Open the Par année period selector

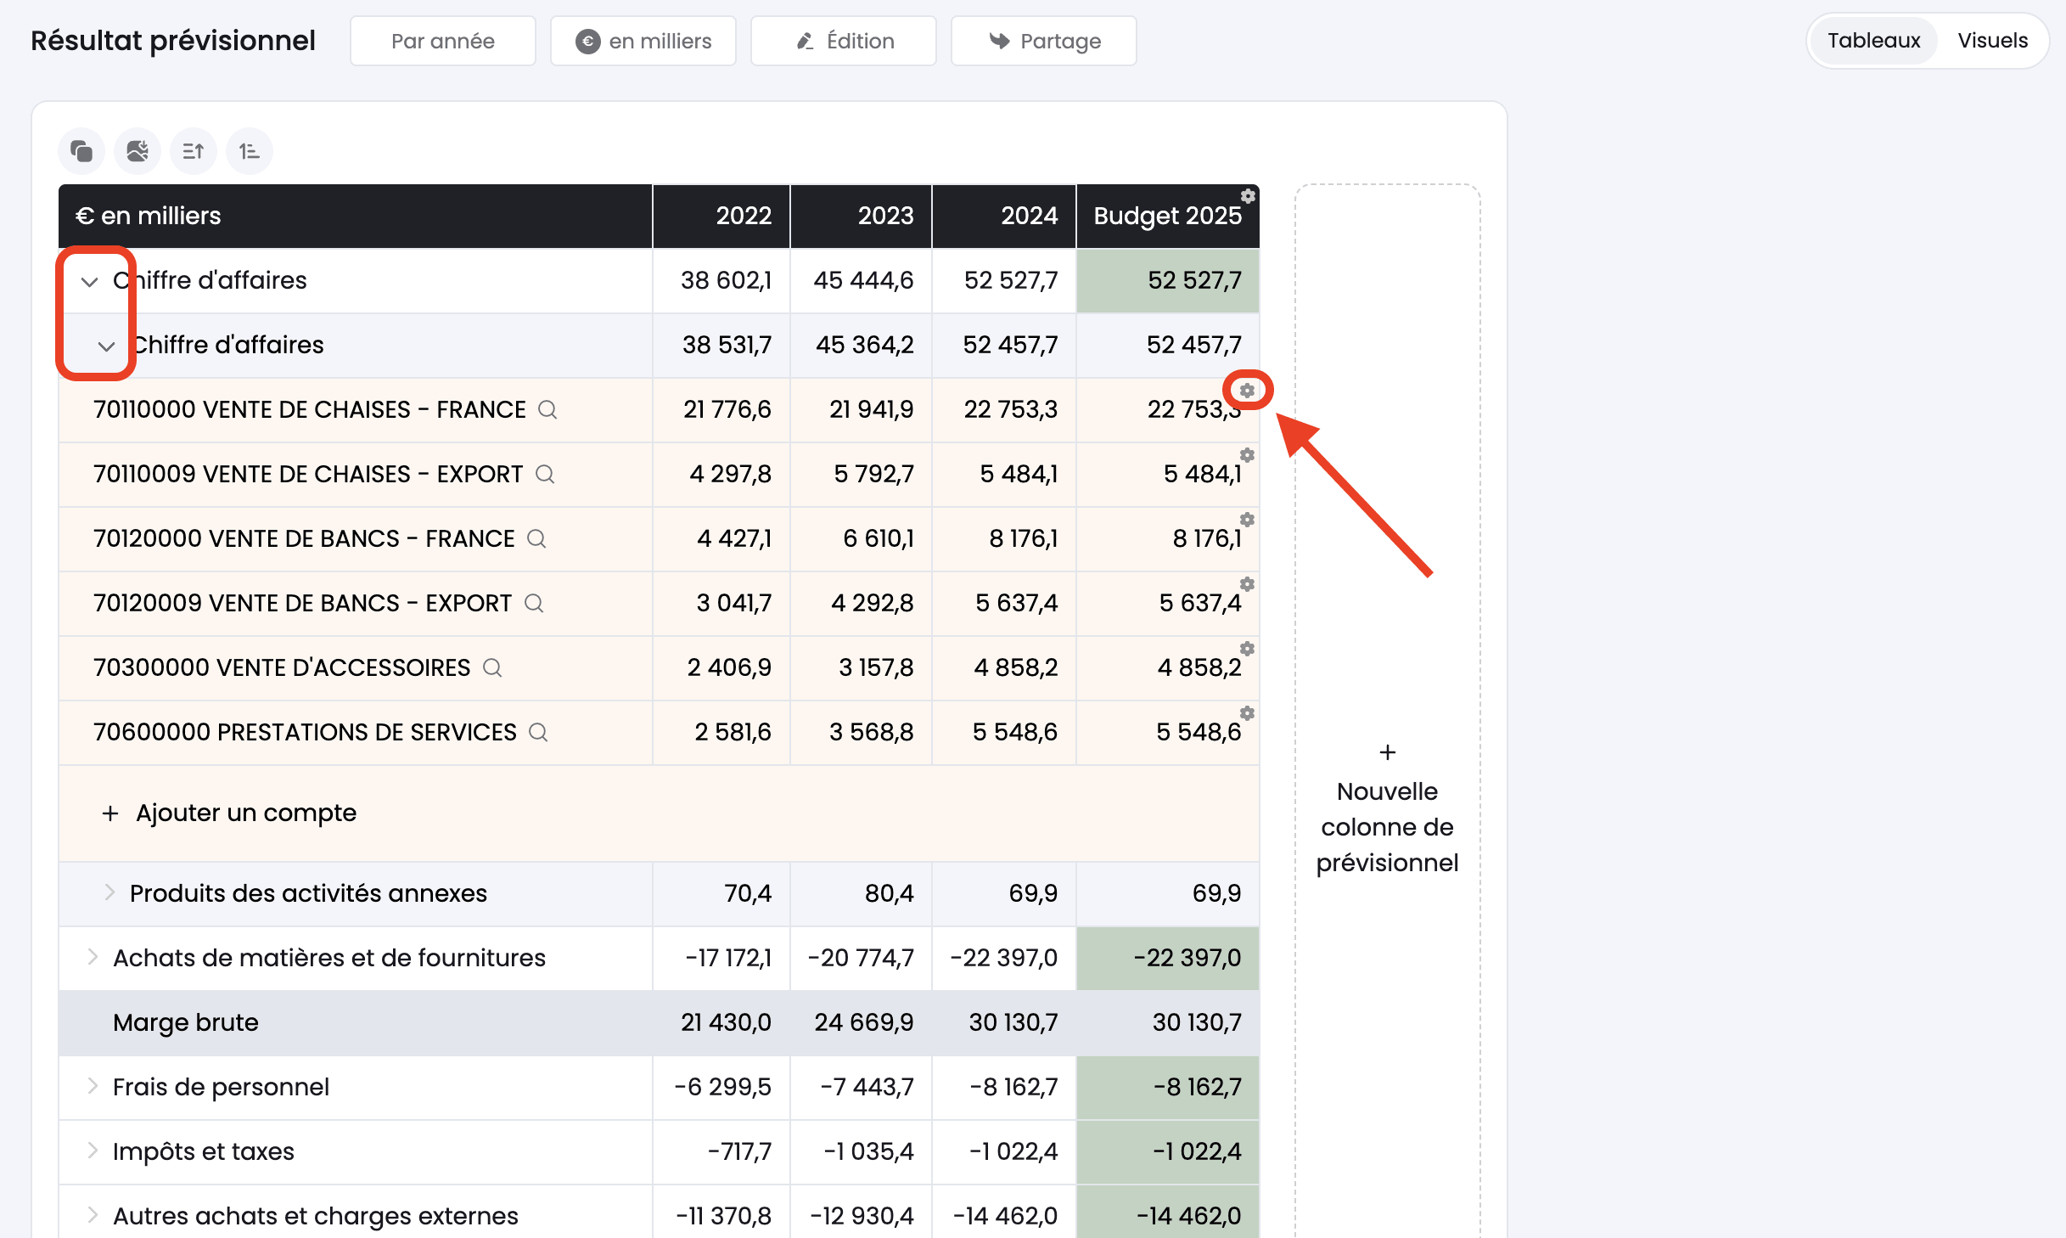coord(443,41)
